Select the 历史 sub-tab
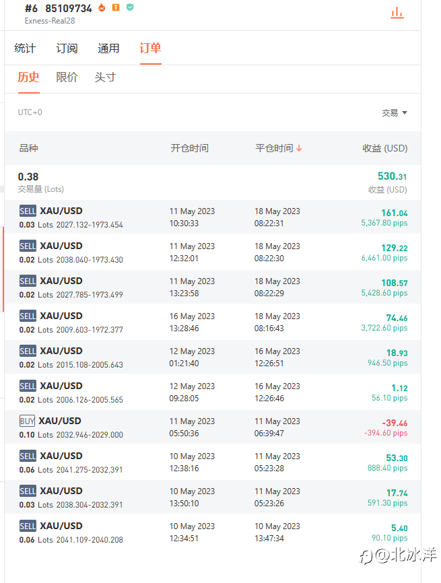 click(x=28, y=77)
